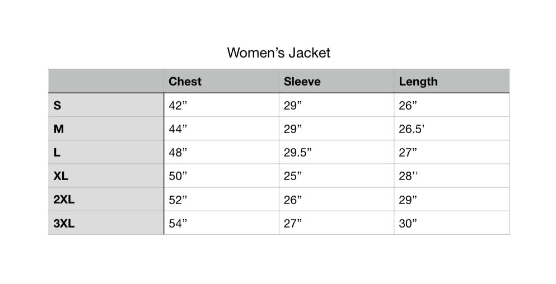
Task: Click the 27” sleeve cell for 3XL
Action: click(293, 224)
